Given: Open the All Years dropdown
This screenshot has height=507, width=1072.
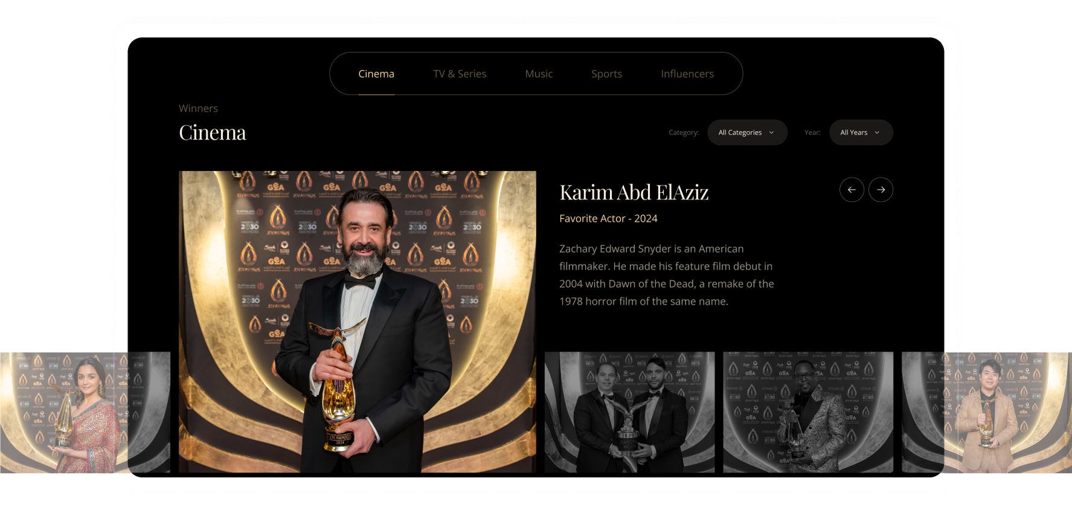Looking at the screenshot, I should point(861,132).
